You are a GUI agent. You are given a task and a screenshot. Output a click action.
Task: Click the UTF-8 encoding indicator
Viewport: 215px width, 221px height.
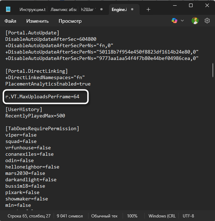188,216
